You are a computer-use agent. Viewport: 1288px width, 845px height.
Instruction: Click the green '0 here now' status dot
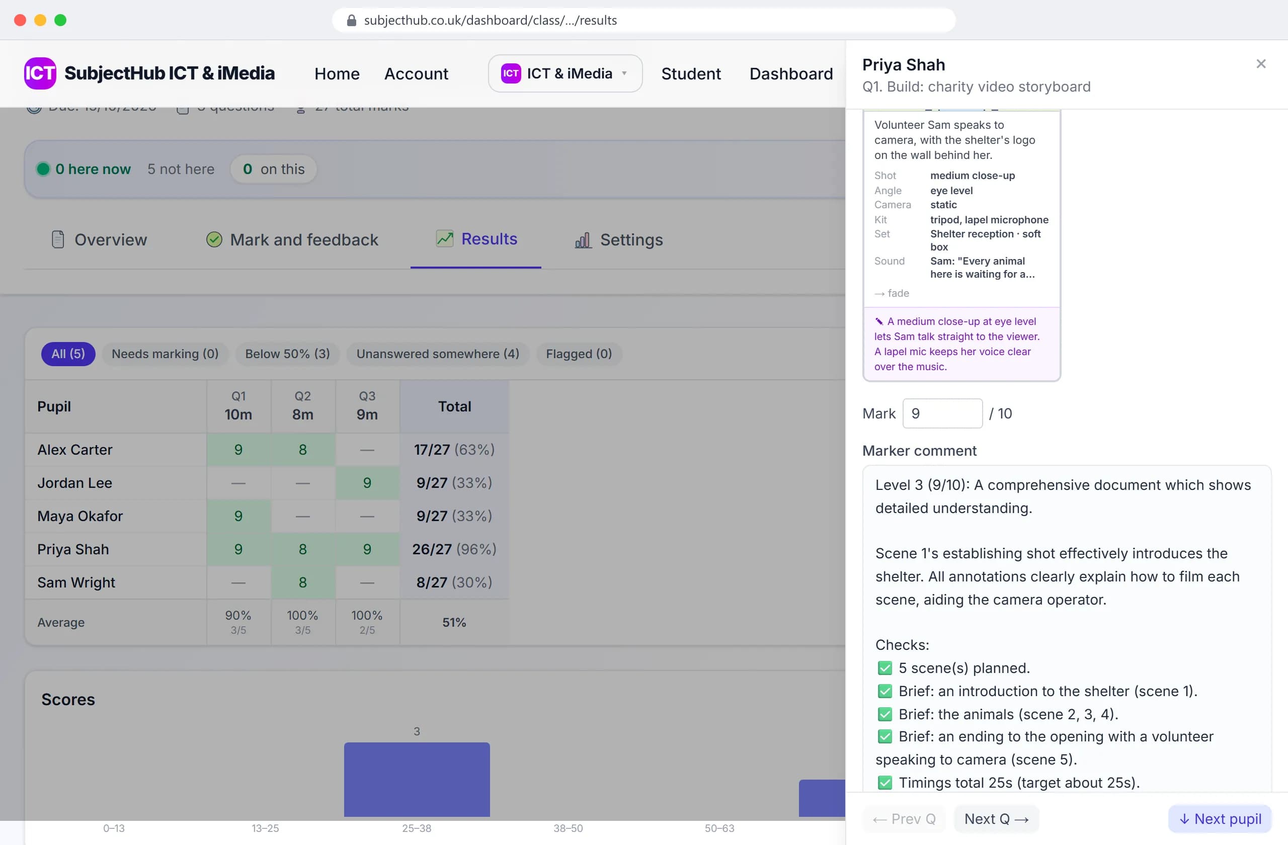[43, 169]
